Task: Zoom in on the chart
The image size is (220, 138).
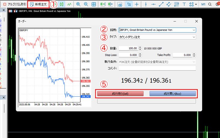Action: point(78,4)
